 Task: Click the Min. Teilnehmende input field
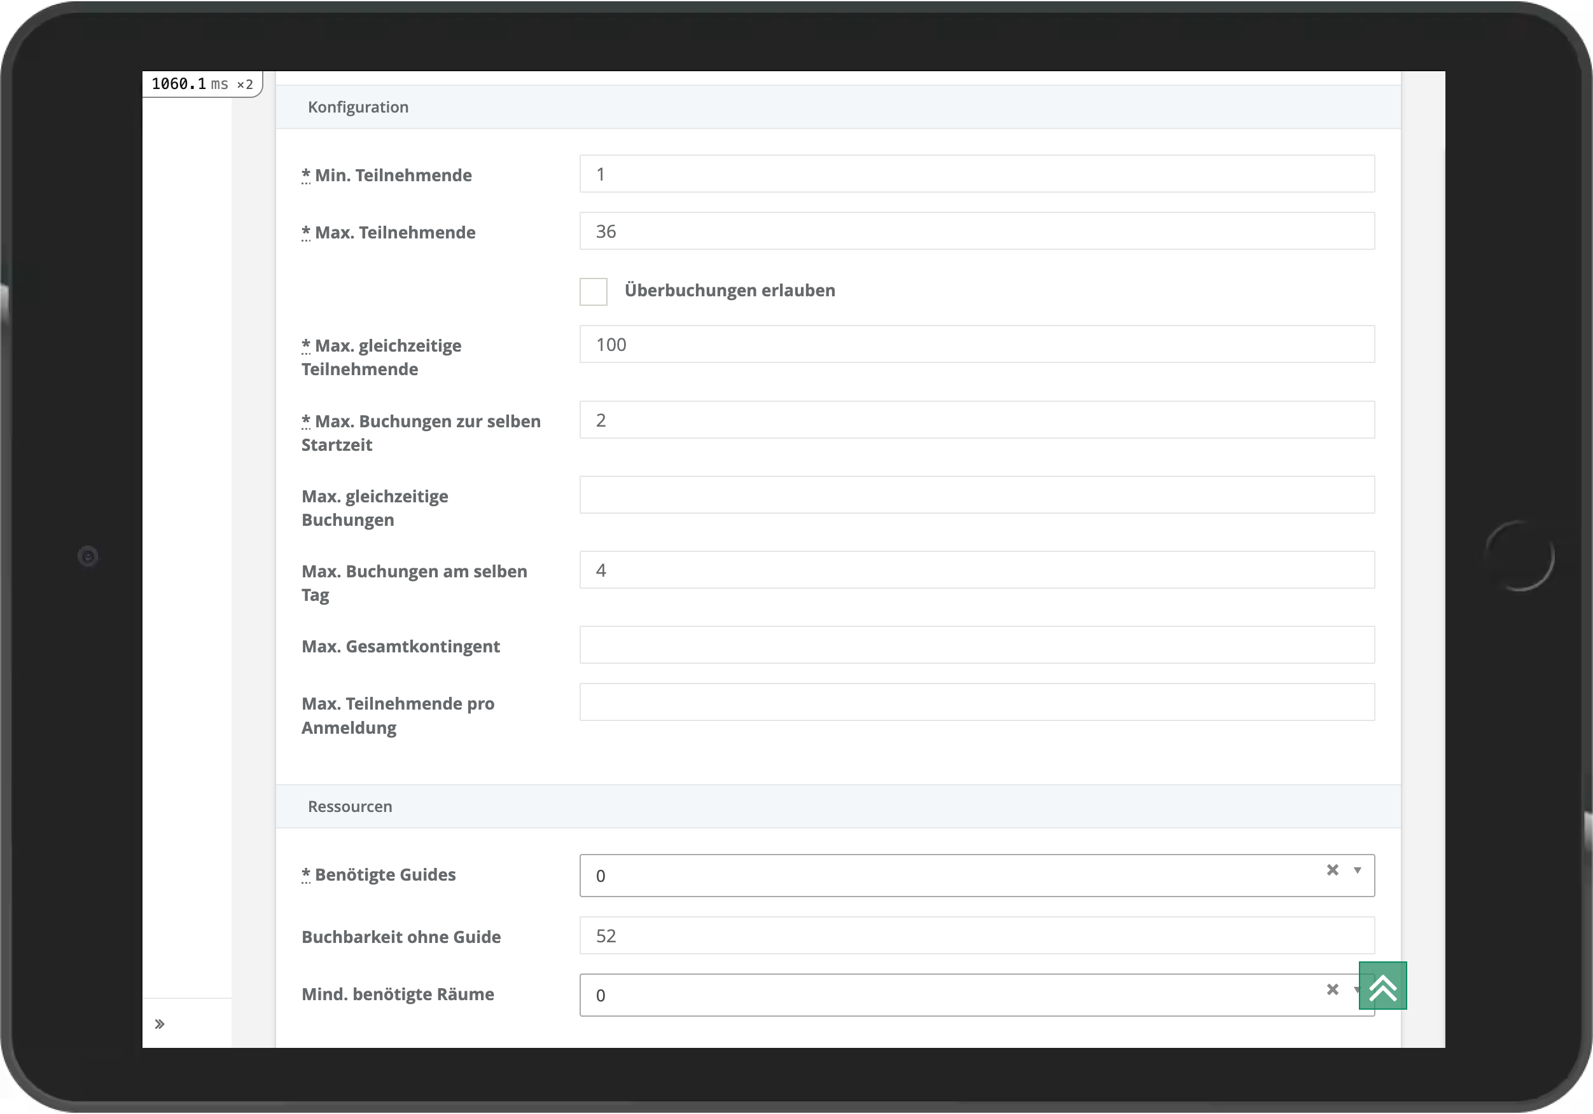coord(977,174)
